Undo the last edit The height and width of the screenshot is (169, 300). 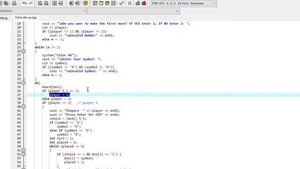coord(24,3)
